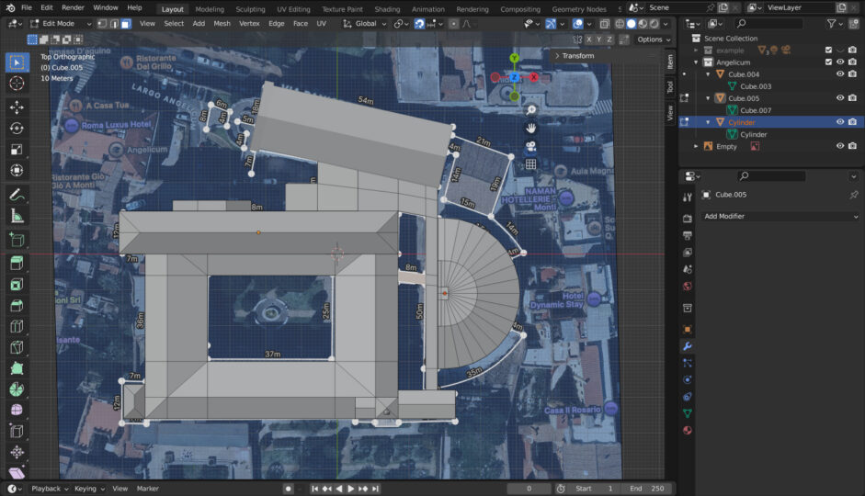
Task: Select the Measure tool
Action: pos(17,217)
